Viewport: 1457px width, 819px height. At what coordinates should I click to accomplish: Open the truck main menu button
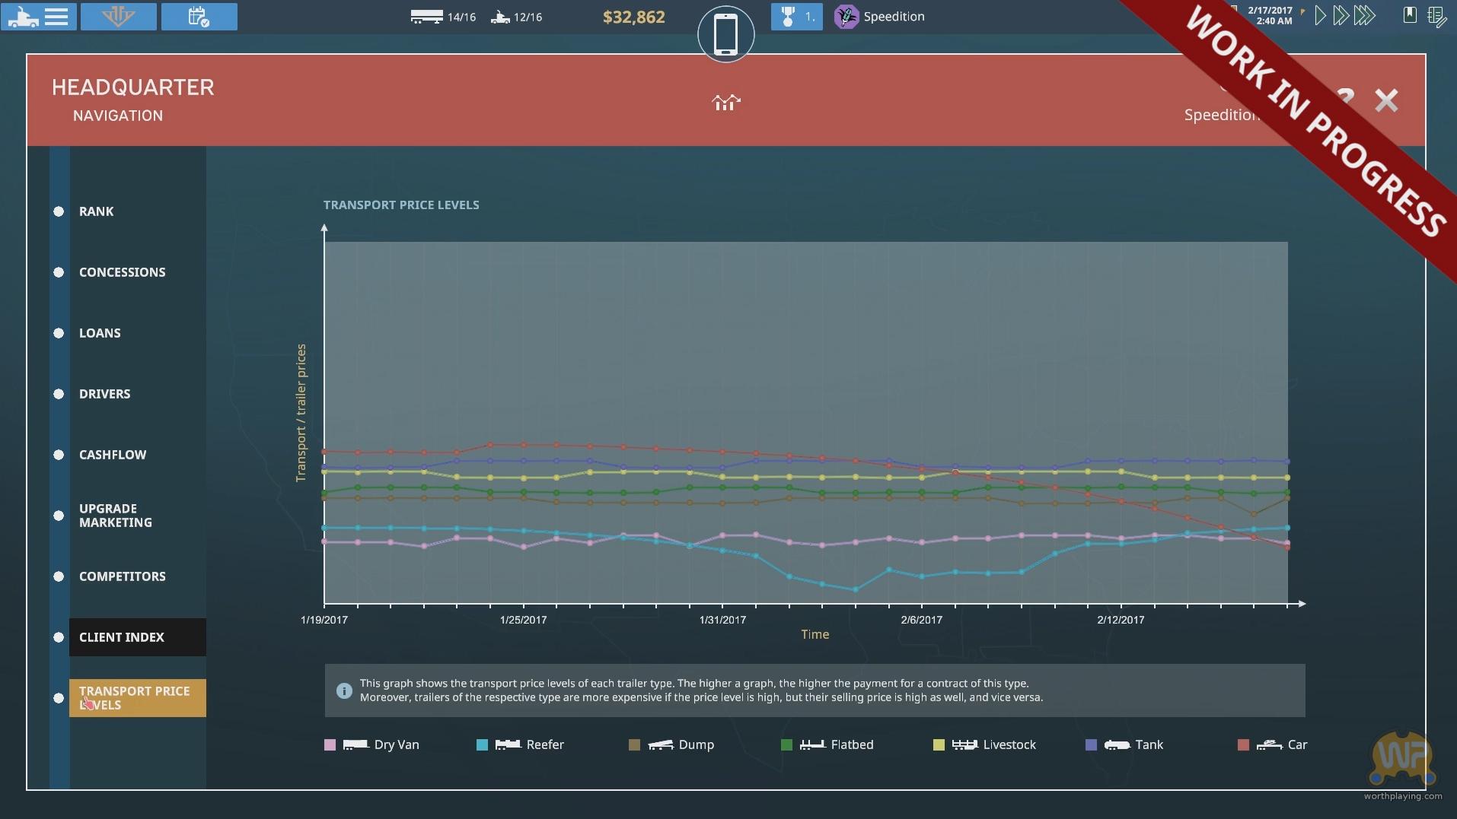(x=38, y=16)
